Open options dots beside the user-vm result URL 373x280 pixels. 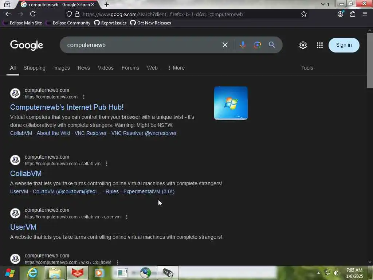tap(126, 217)
